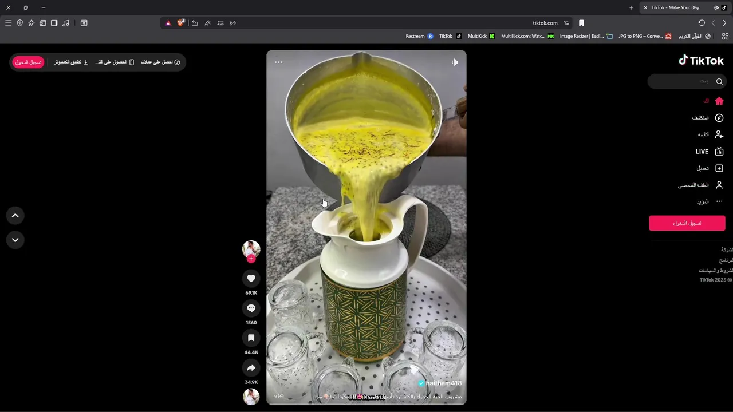
Task: Open the all bookmarks grid icon
Action: pyautogui.click(x=725, y=36)
